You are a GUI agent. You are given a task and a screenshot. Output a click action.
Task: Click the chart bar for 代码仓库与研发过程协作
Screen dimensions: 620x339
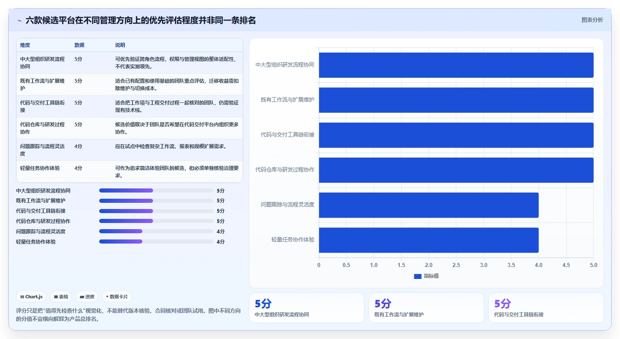coord(456,170)
